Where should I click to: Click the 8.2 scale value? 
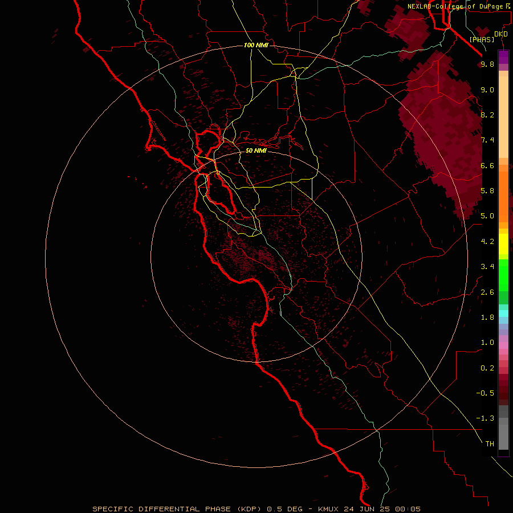pos(487,115)
